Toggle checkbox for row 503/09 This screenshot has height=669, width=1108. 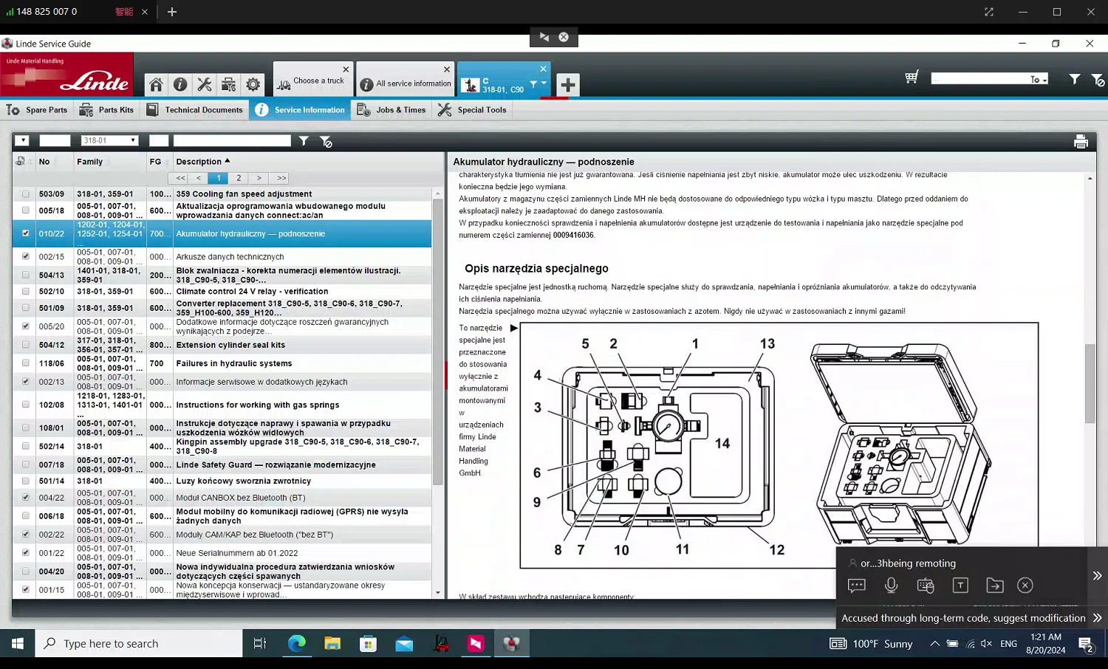click(x=26, y=194)
